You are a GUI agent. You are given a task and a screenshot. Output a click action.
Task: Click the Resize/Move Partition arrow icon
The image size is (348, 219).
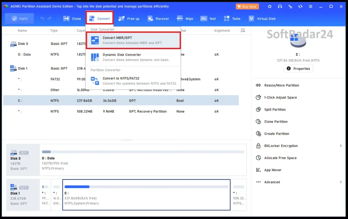[x=258, y=85]
